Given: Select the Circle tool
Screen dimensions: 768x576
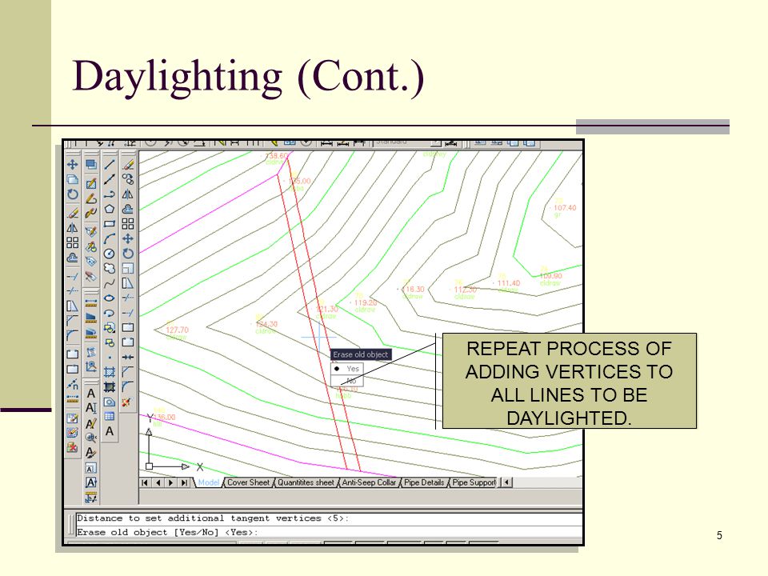Looking at the screenshot, I should [110, 254].
